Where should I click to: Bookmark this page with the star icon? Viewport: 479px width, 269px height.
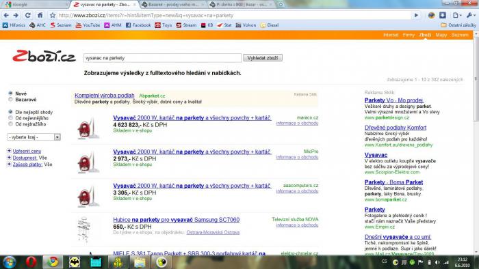[x=53, y=15]
